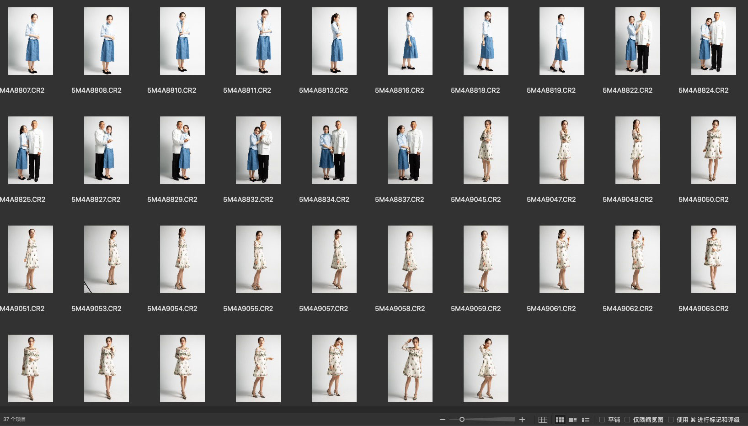
Task: Click the filename label 5M4A8816.CR2
Action: (399, 90)
